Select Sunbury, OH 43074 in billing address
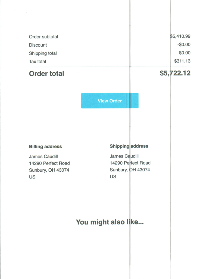Image resolution: width=219 pixels, height=279 pixels. 49,170
